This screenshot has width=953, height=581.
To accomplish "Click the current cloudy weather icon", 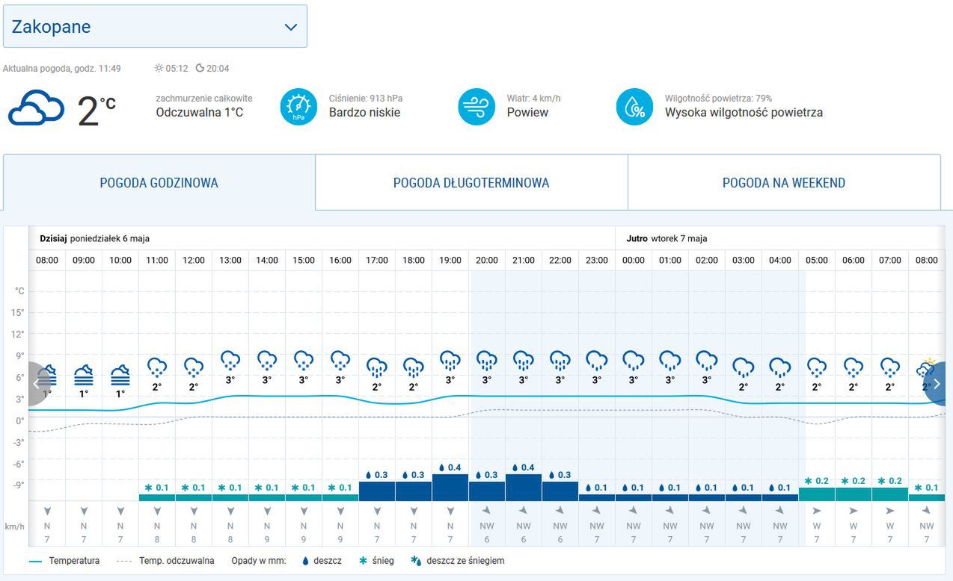I will (x=36, y=108).
